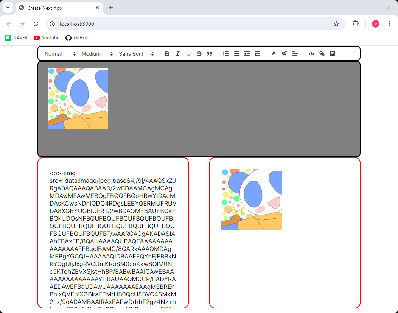
Task: Open the Chrome three-dot menu
Action: coord(389,24)
